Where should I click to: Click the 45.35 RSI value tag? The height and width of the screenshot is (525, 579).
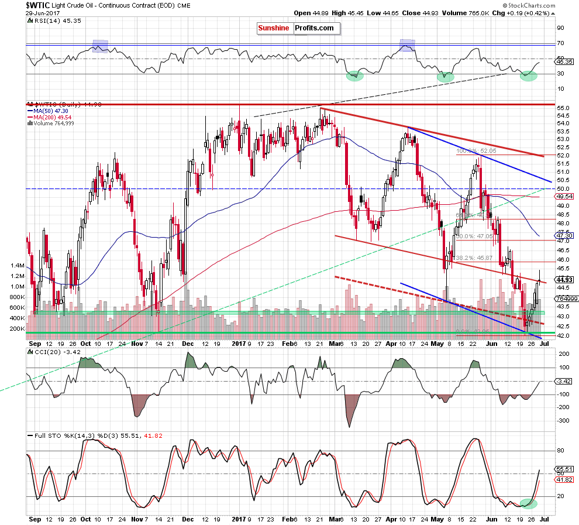[x=565, y=62]
